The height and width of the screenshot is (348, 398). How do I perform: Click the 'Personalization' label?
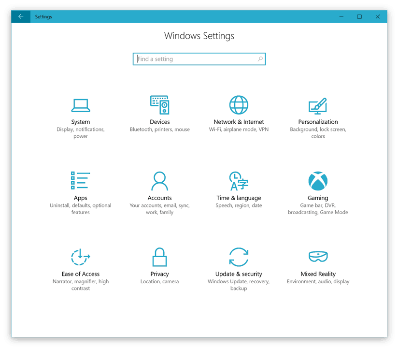pos(318,122)
